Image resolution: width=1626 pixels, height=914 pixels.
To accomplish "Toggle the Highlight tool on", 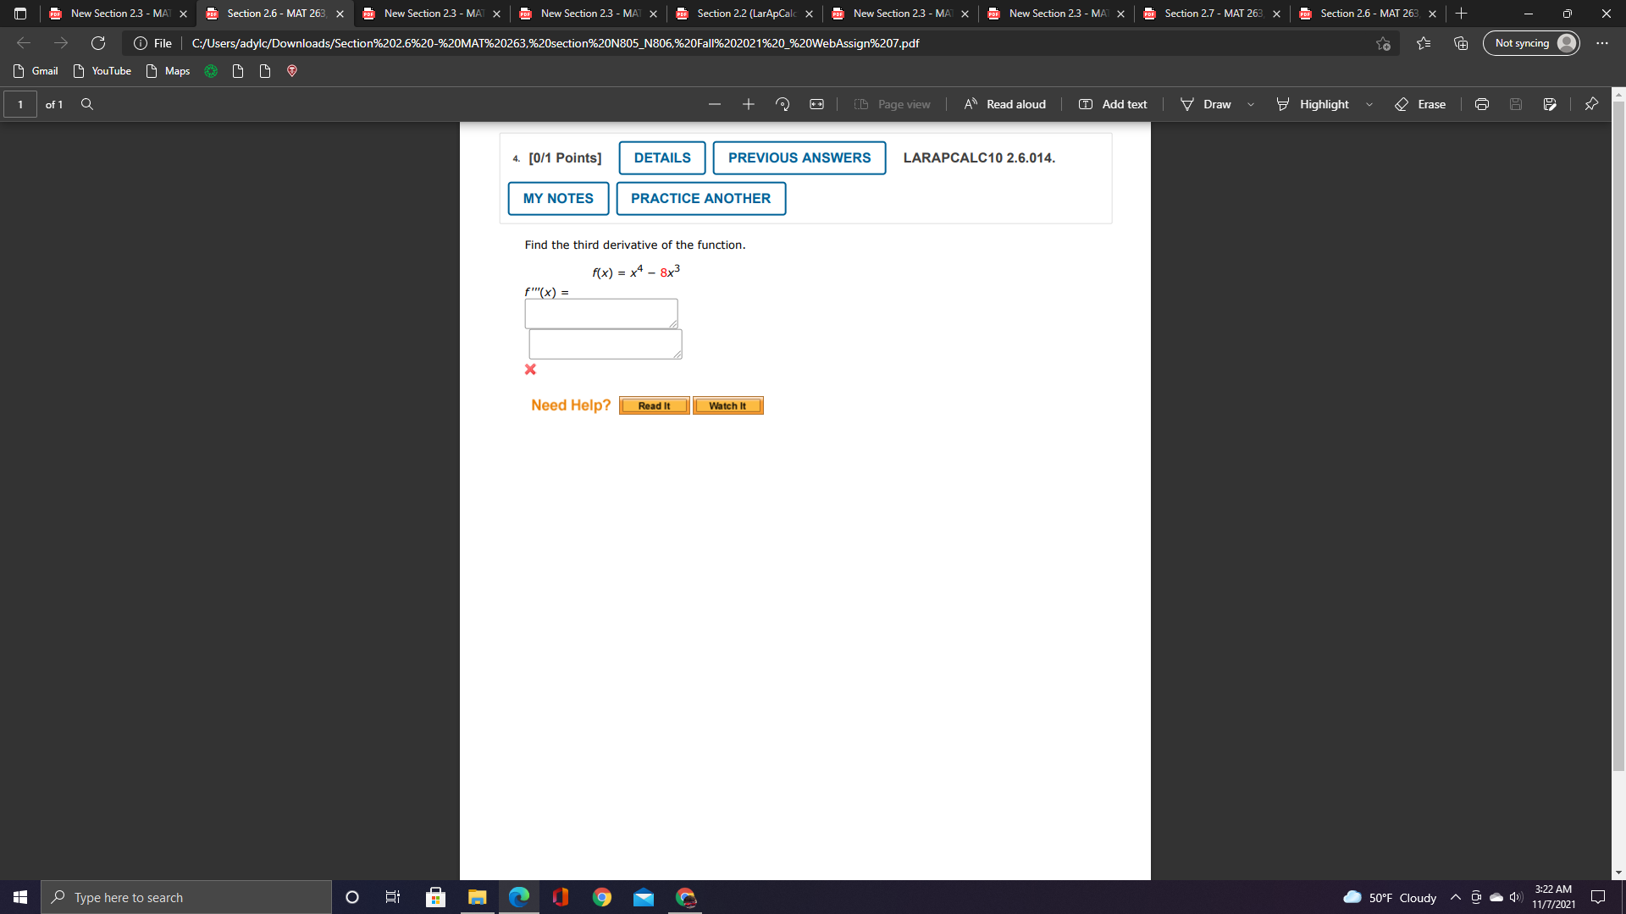I will [x=1313, y=104].
